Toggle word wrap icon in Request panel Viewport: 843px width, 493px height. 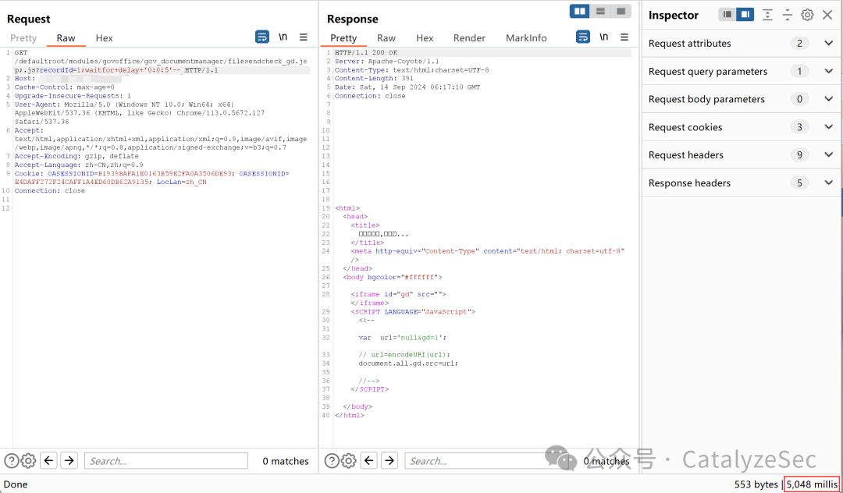pos(261,37)
